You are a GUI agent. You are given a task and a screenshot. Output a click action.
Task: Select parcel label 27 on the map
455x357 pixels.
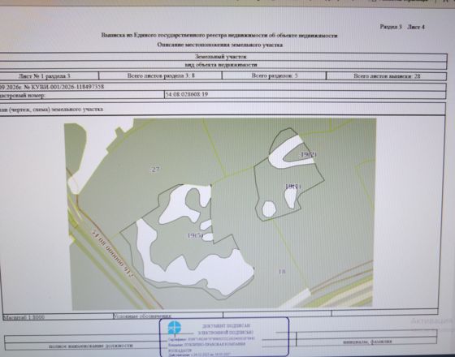tap(155, 169)
